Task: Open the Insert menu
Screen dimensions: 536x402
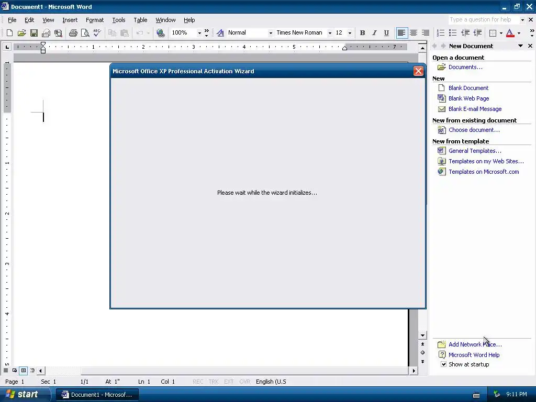Action: point(70,20)
